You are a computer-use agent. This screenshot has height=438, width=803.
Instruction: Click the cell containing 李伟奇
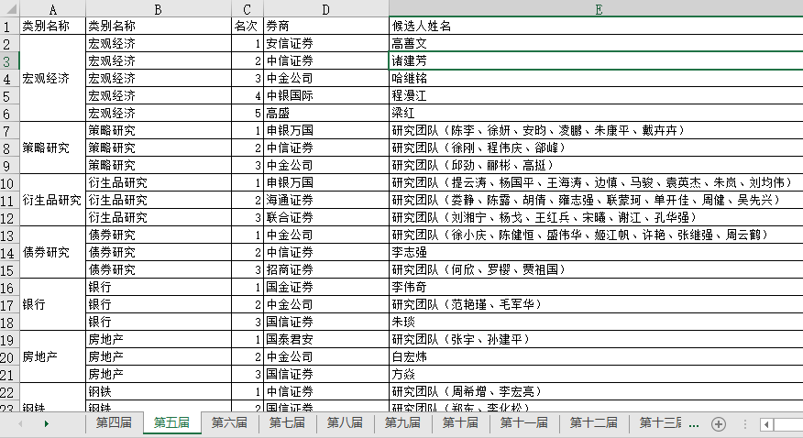(x=596, y=287)
